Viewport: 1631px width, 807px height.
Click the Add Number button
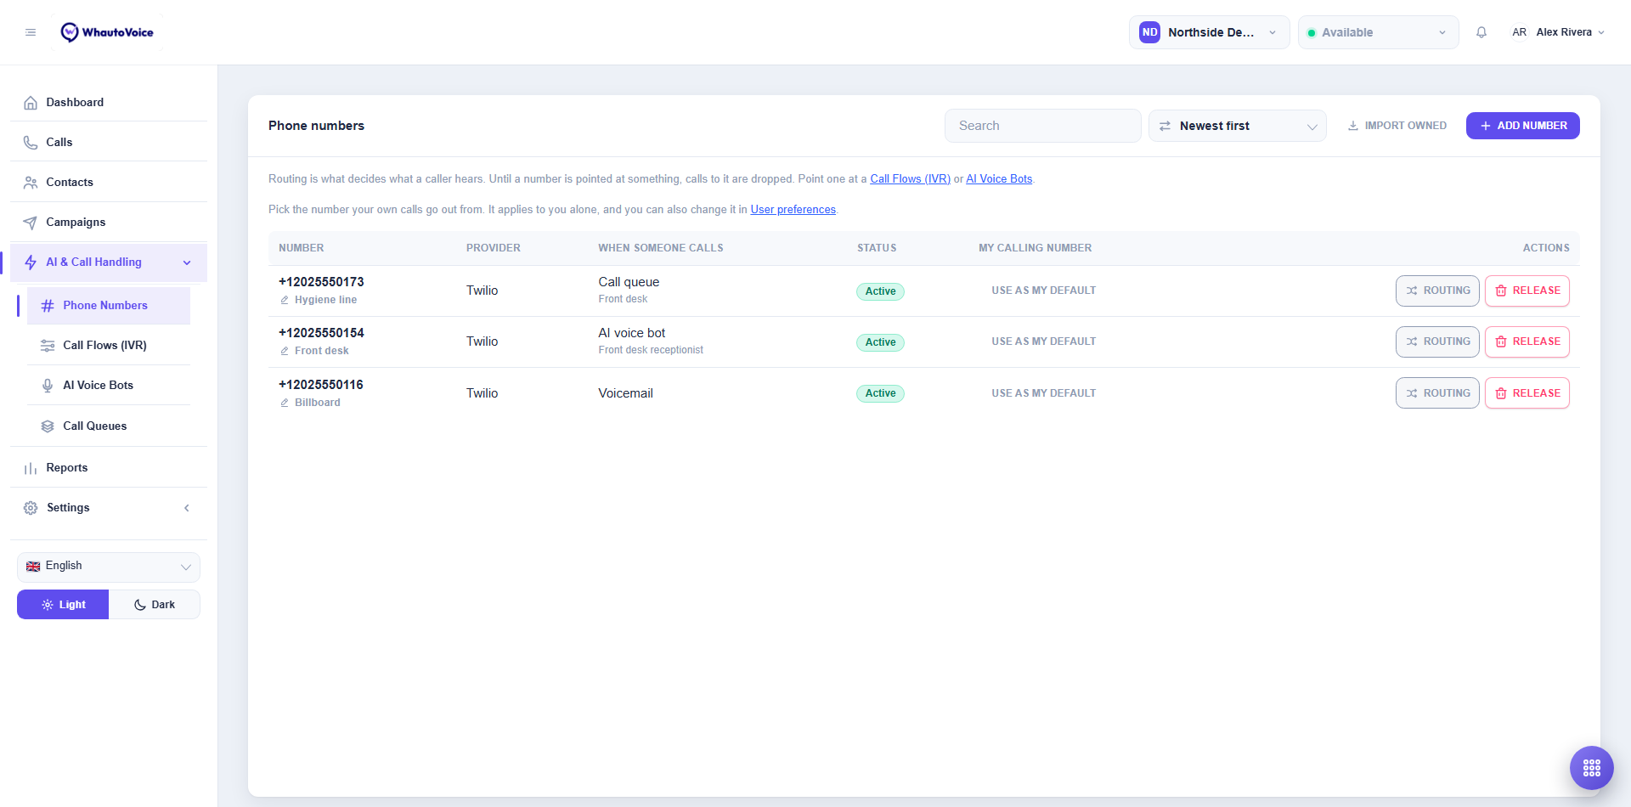tap(1522, 126)
